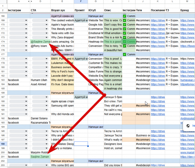Toggle the selected checkbox in row 174
This screenshot has width=195, height=168.
point(124,42)
